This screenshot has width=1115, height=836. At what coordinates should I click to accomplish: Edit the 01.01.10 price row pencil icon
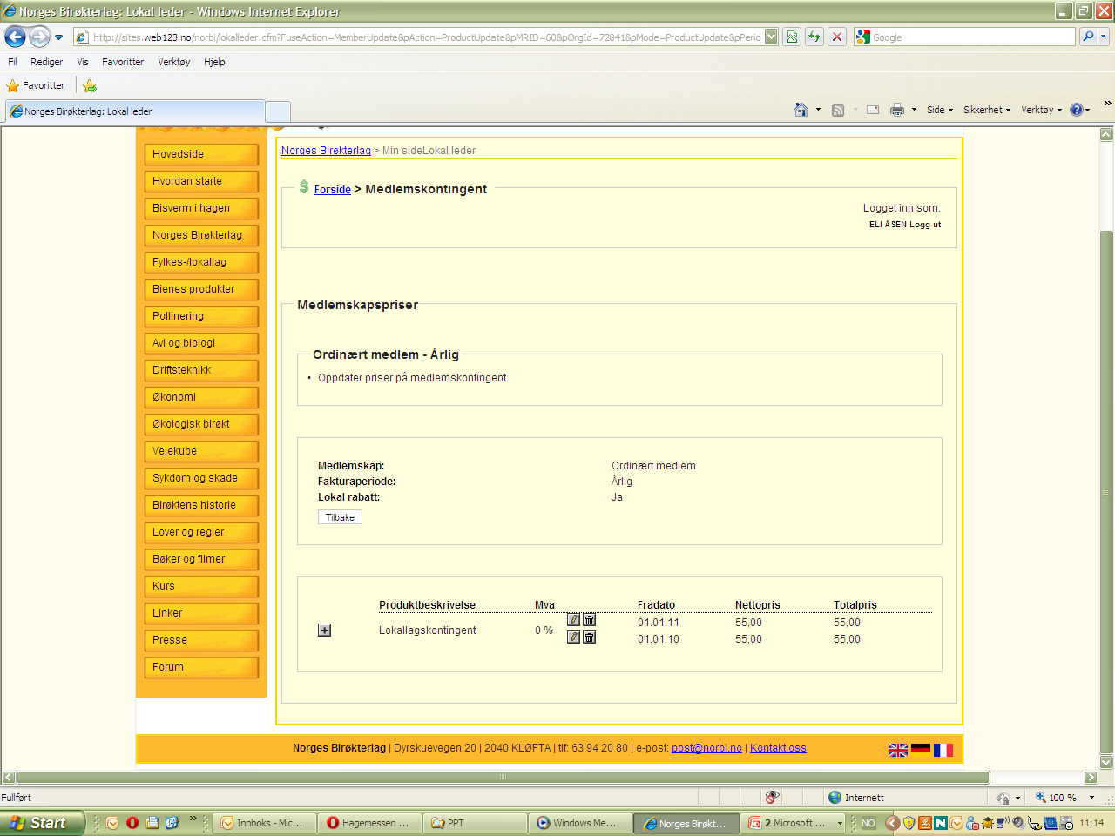point(573,637)
